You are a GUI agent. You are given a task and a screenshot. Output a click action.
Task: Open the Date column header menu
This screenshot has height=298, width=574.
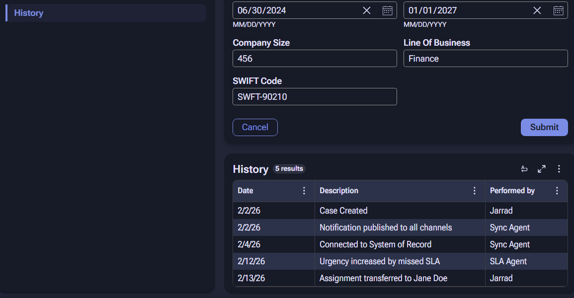[x=304, y=191]
